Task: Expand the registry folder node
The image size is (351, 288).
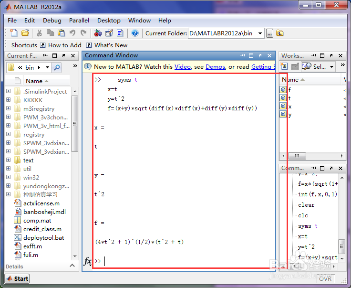Action: pyautogui.click(x=8, y=134)
